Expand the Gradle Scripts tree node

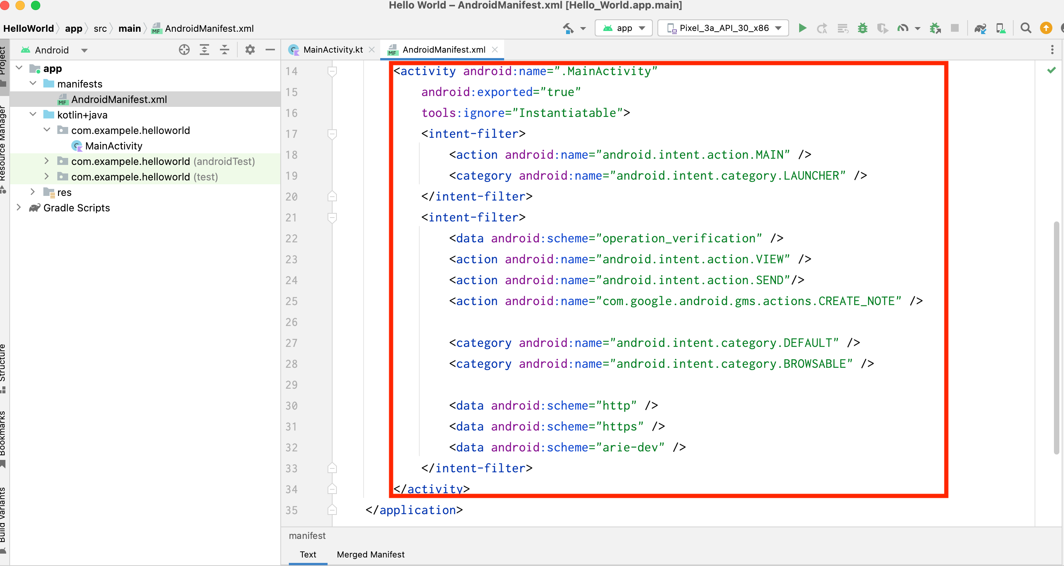pos(19,208)
